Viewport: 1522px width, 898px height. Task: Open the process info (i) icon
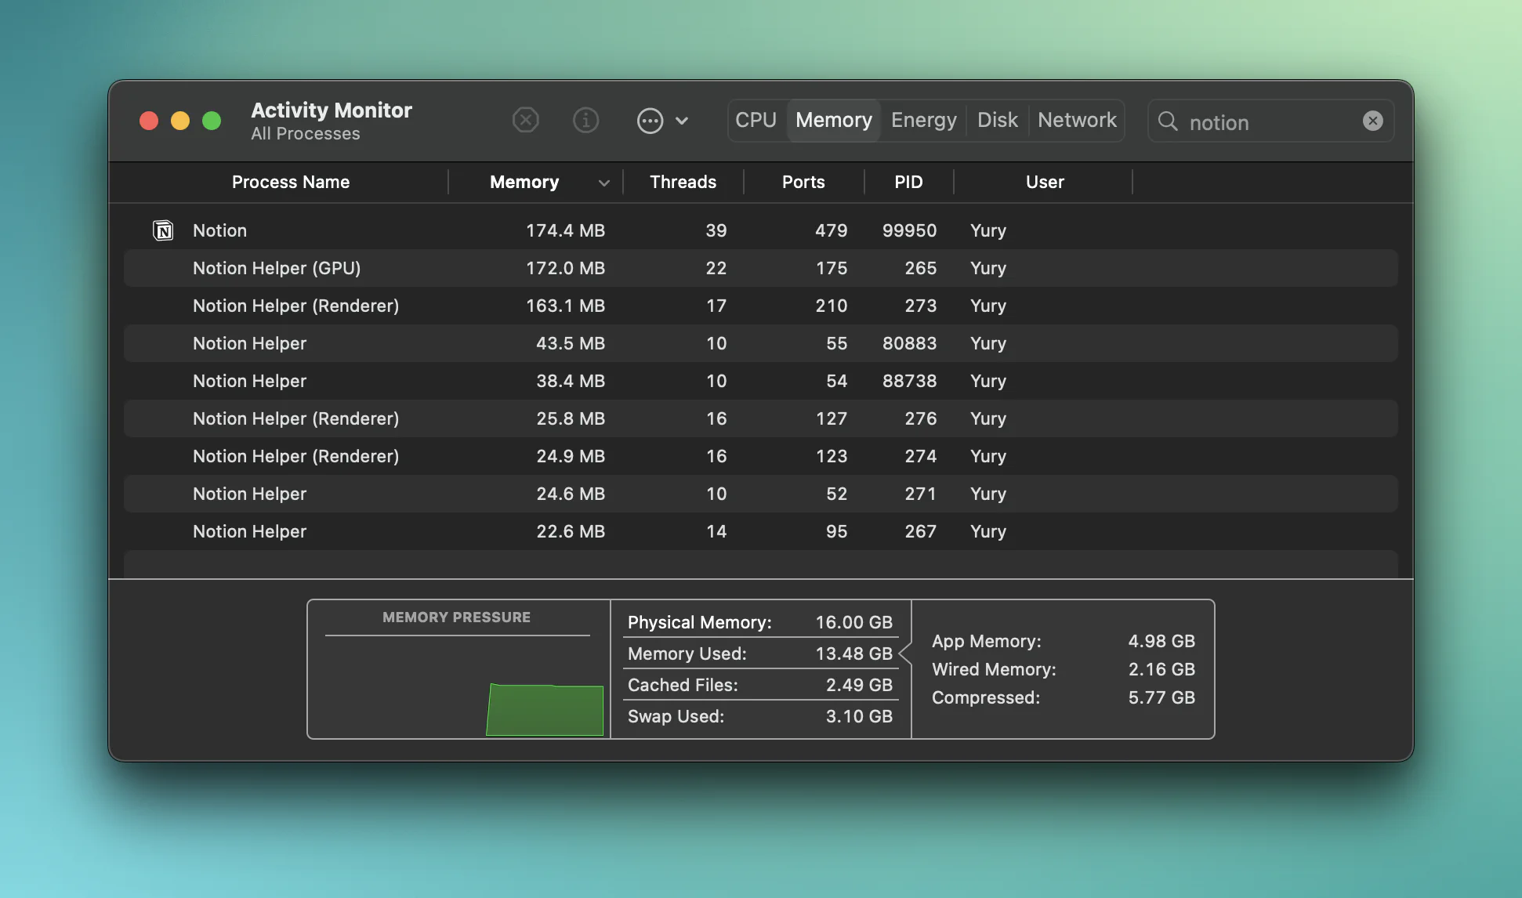585,120
